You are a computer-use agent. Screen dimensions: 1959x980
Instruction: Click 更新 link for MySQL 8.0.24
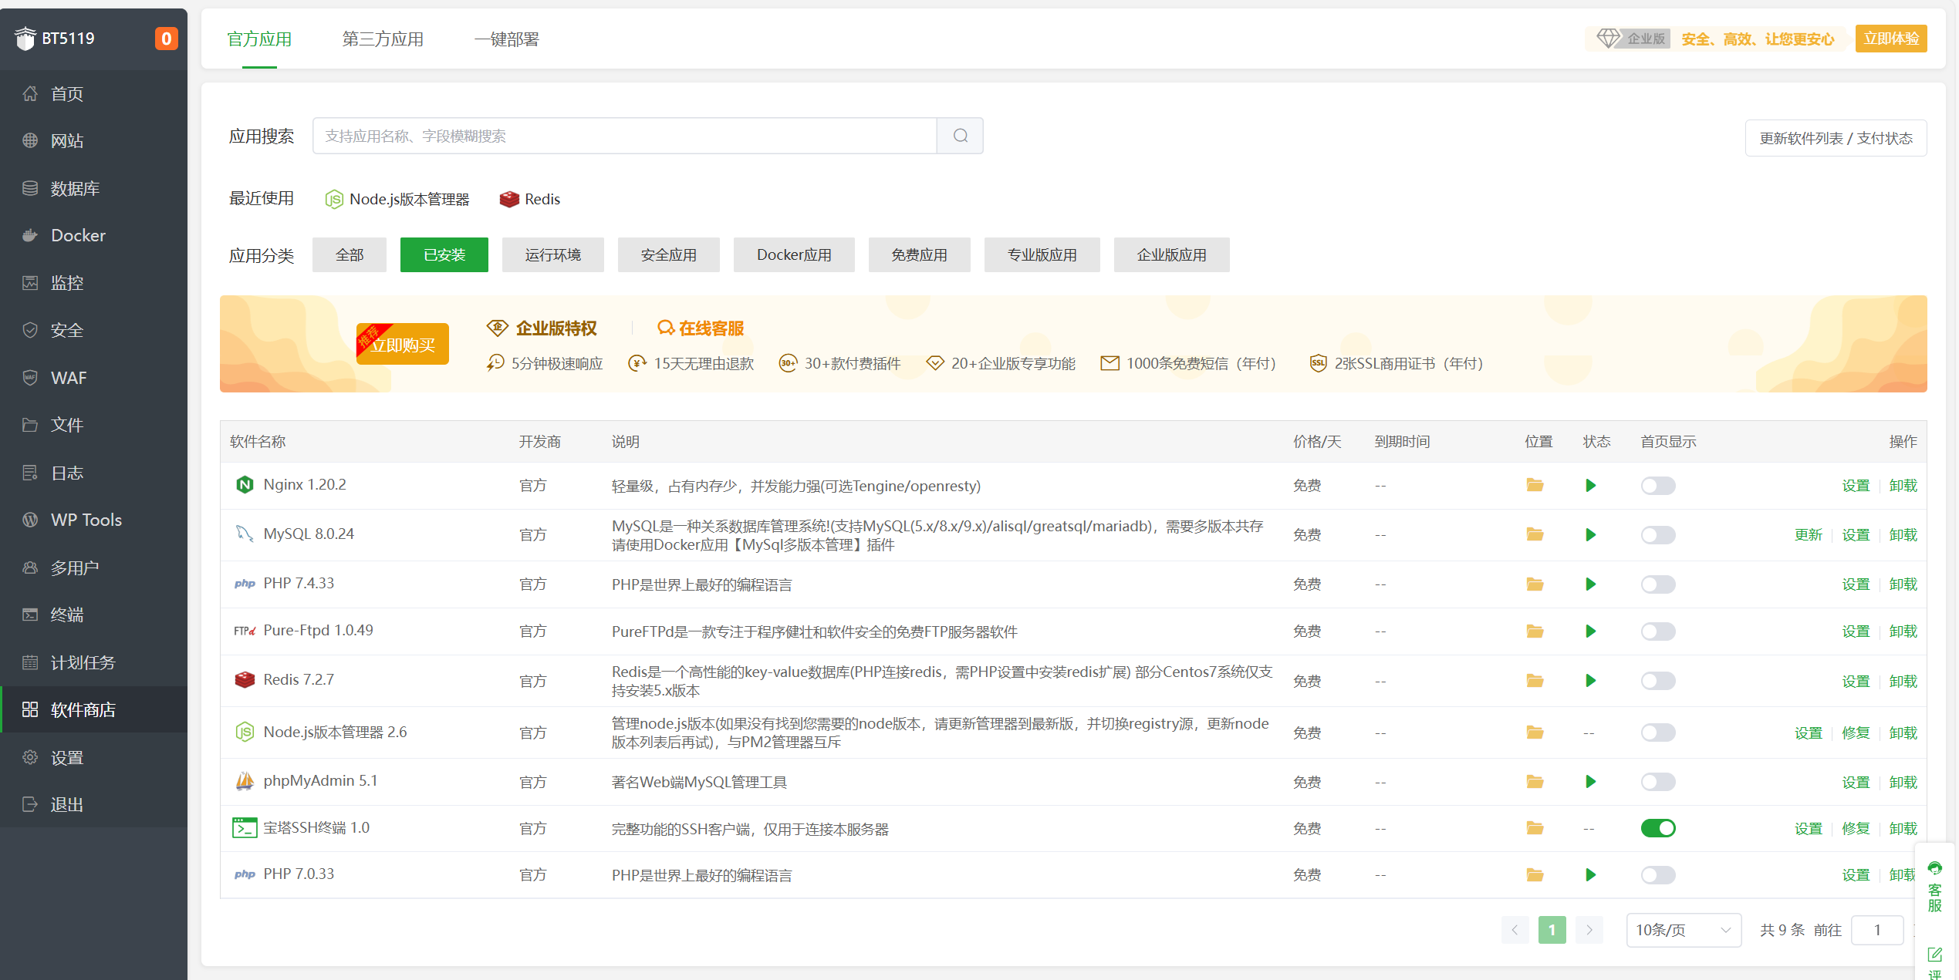click(1808, 534)
